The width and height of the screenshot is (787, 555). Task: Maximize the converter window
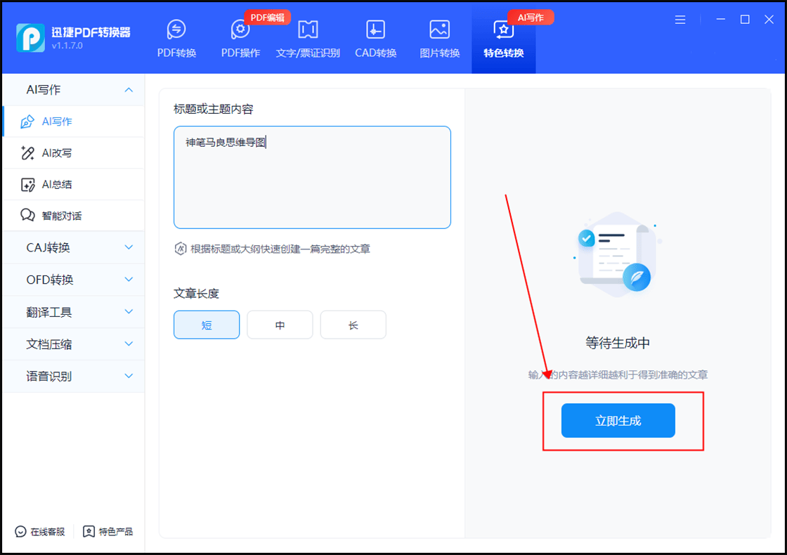(x=745, y=20)
